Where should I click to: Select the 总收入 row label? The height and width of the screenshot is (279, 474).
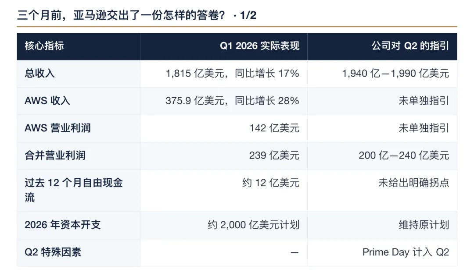pyautogui.click(x=39, y=73)
